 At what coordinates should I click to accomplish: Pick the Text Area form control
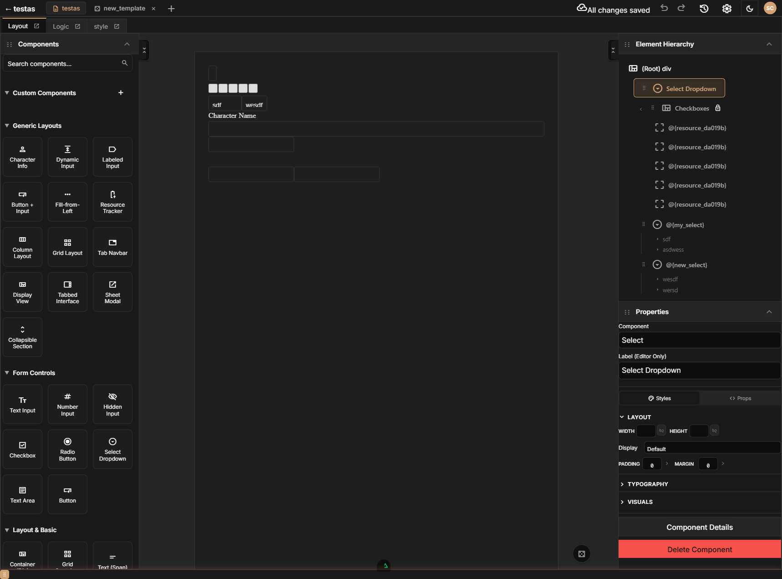22,494
